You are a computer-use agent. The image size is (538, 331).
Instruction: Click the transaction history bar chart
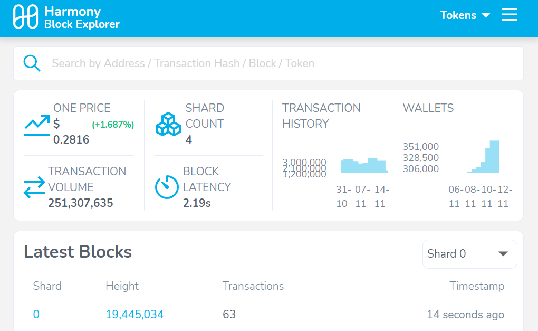364,166
